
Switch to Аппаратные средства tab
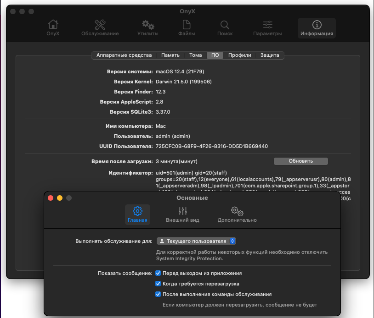(x=124, y=55)
